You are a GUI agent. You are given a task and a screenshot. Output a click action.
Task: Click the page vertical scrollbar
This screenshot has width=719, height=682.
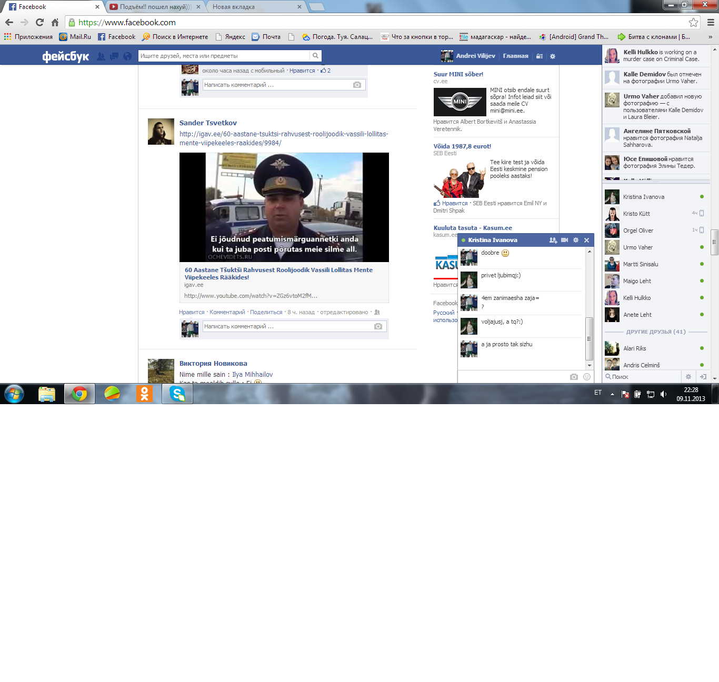tap(714, 242)
